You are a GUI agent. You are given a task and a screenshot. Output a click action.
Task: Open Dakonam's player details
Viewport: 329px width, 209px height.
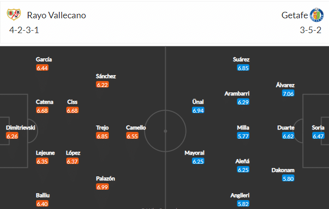pos(283,170)
